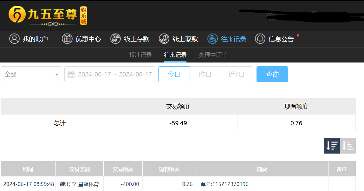Click the 线上存款 navigation text
The width and height of the screenshot is (364, 191).
click(x=137, y=39)
